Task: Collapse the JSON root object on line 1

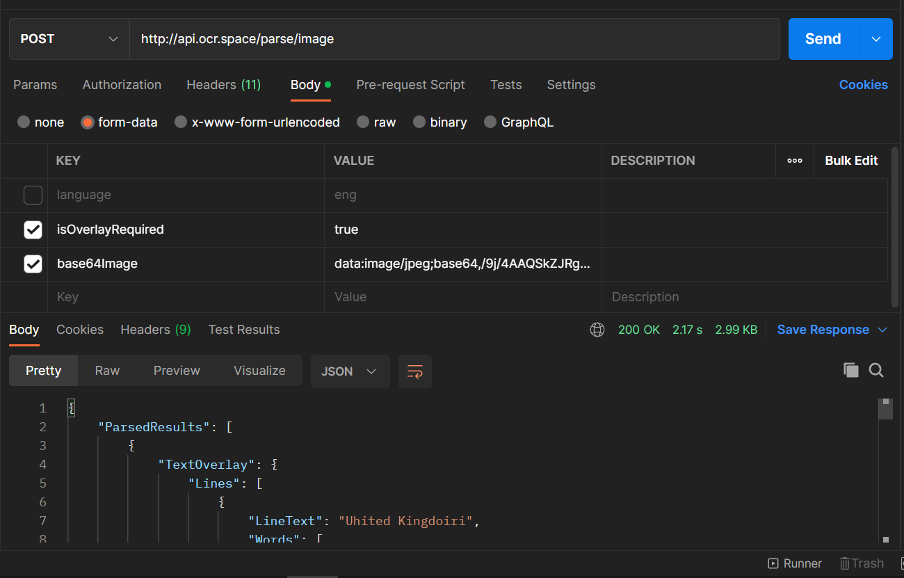Action: pos(71,408)
